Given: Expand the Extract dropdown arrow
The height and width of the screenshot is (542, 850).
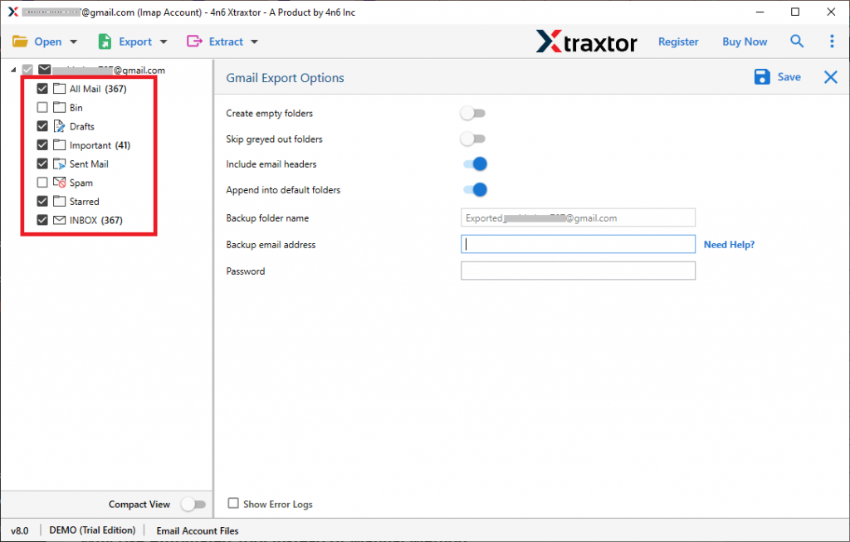Looking at the screenshot, I should [x=254, y=42].
